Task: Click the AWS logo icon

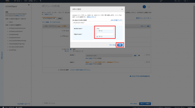Action: tap(7, 1)
